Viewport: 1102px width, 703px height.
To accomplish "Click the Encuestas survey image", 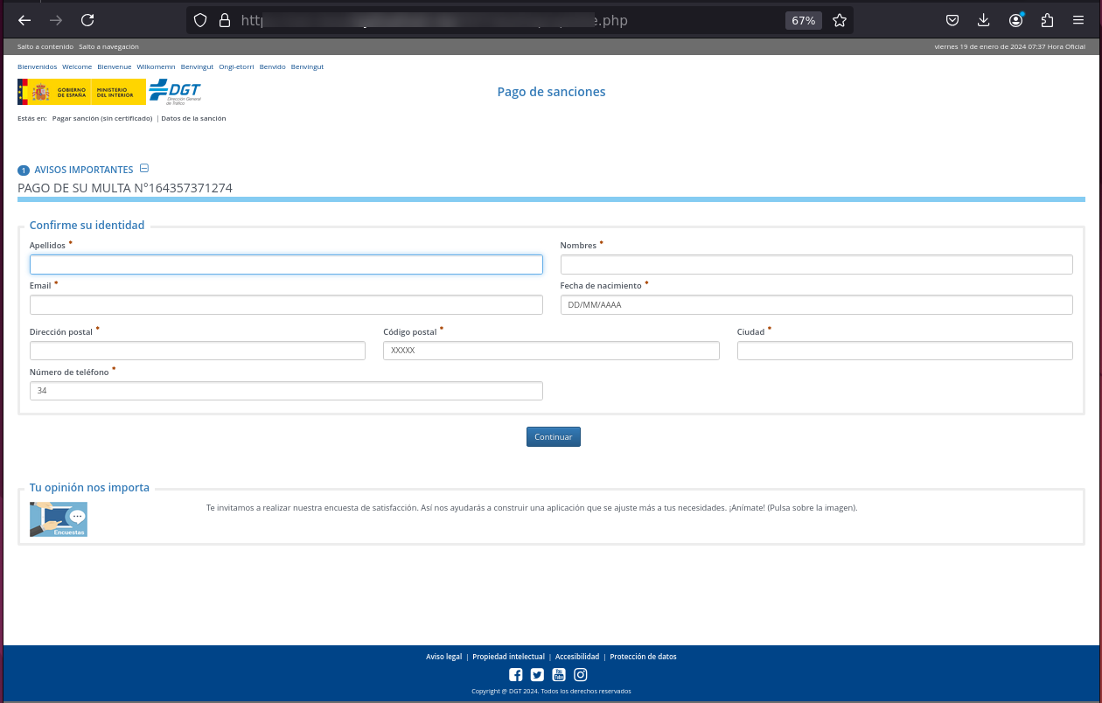I will click(x=59, y=519).
